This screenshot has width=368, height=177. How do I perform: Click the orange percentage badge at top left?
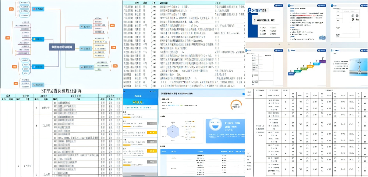11,8
